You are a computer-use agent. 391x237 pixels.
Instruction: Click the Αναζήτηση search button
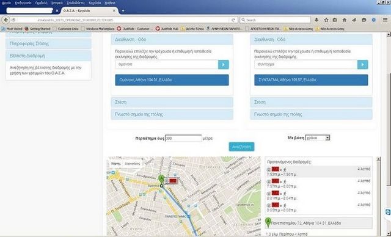[x=242, y=147]
